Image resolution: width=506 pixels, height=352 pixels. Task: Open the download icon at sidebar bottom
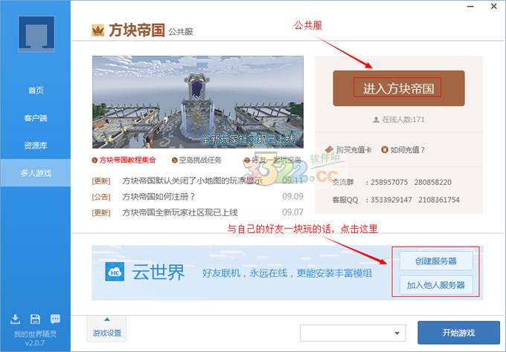15,319
